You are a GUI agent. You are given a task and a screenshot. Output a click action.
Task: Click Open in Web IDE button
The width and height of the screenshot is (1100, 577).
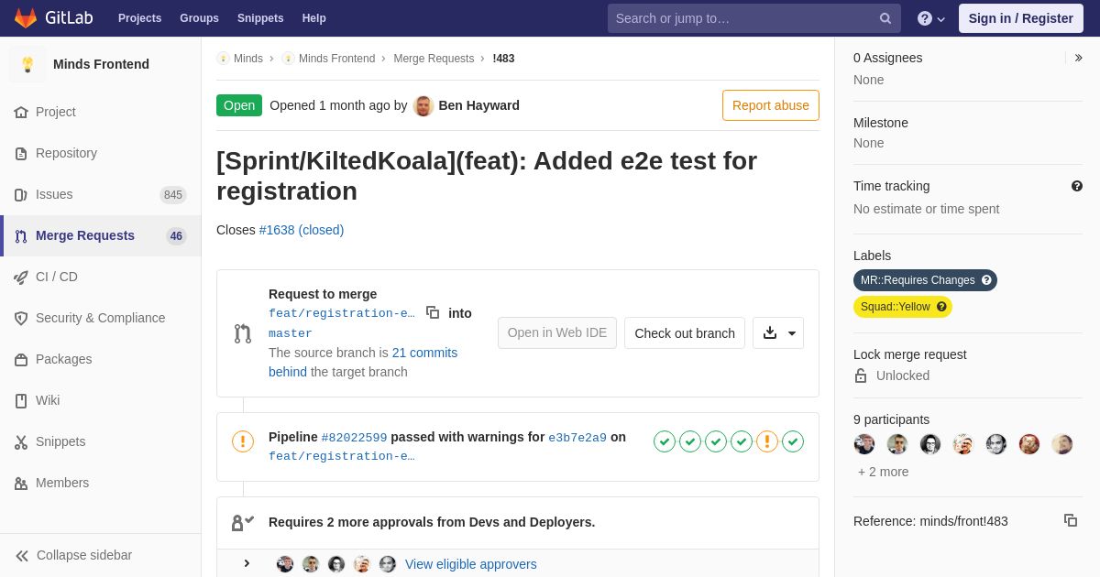pos(557,332)
